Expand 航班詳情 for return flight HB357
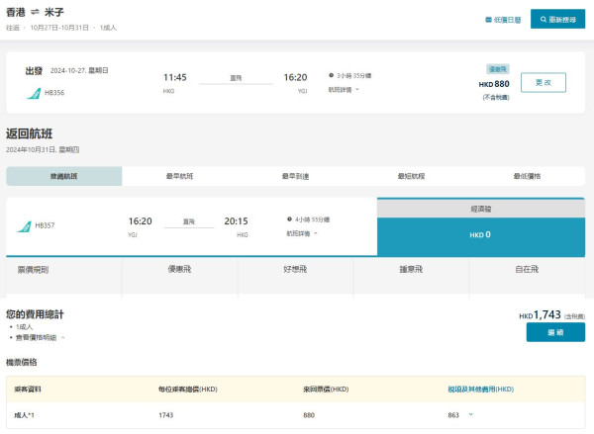This screenshot has height=434, width=594. 302,233
